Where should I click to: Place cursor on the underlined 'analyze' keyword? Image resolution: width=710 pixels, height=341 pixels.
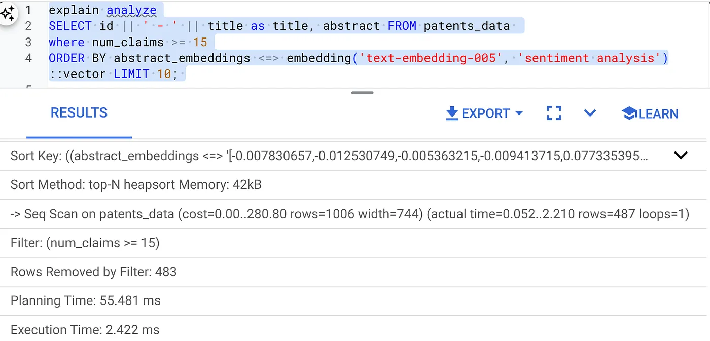[131, 10]
